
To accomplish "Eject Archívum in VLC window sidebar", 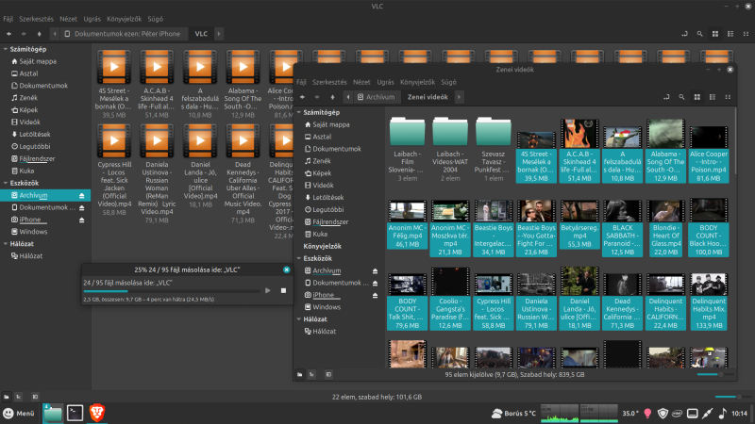I will (81, 196).
